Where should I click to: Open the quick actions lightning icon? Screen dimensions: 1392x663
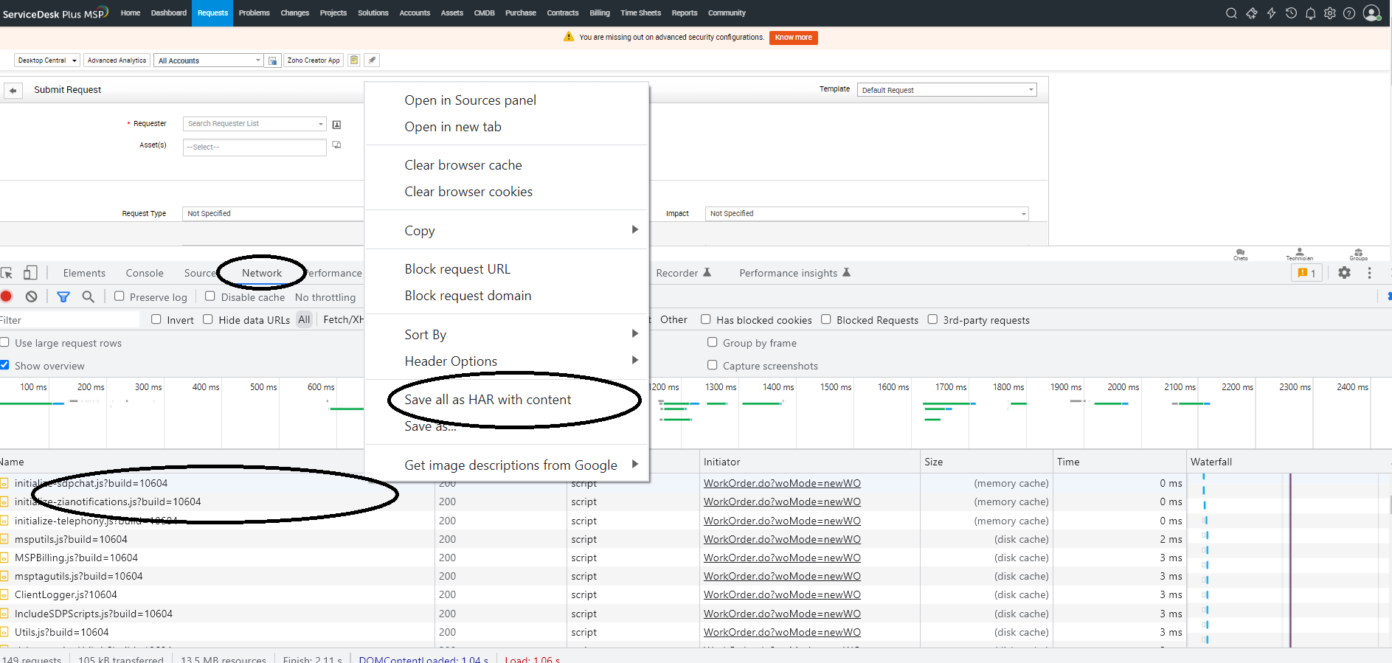[x=1271, y=13]
